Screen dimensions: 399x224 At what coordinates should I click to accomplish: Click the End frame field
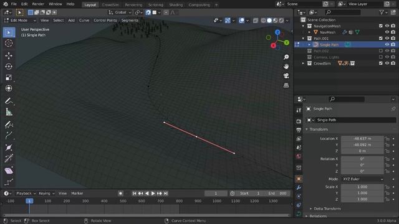pos(277,194)
